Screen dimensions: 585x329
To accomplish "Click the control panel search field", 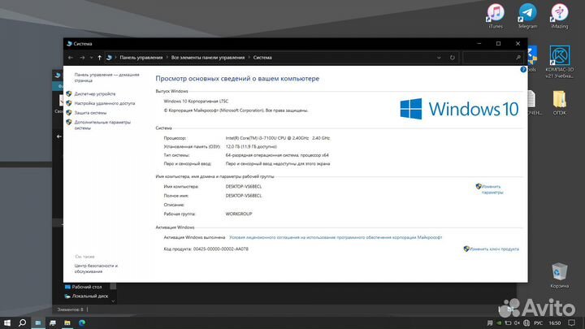I will [493, 58].
